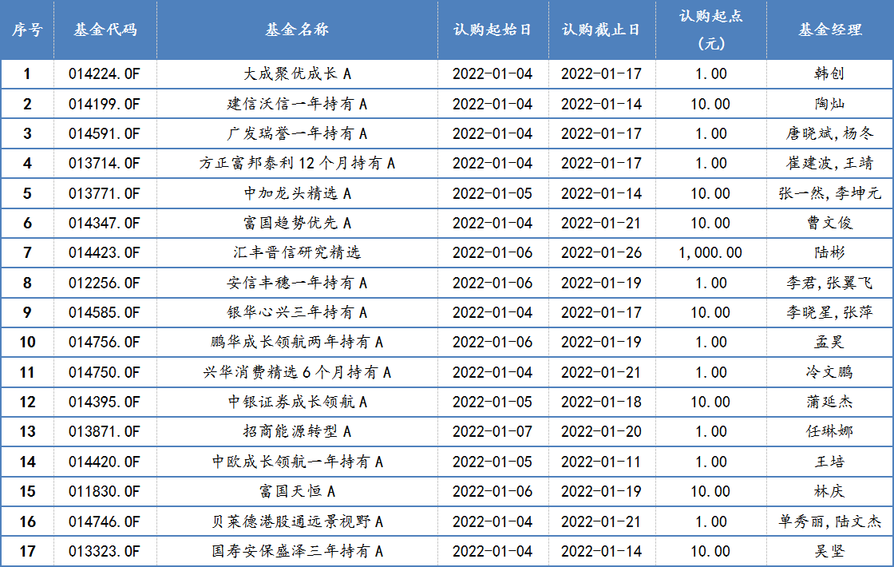Screen dimensions: 894x567
Task: Select fund name 汇丰晋信研究精选
Action: click(x=297, y=253)
